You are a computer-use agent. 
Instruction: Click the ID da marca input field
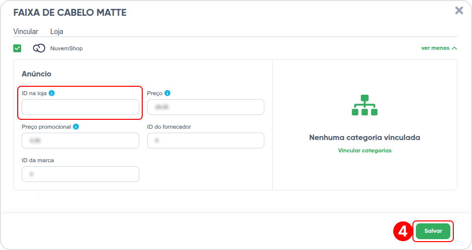(80, 174)
